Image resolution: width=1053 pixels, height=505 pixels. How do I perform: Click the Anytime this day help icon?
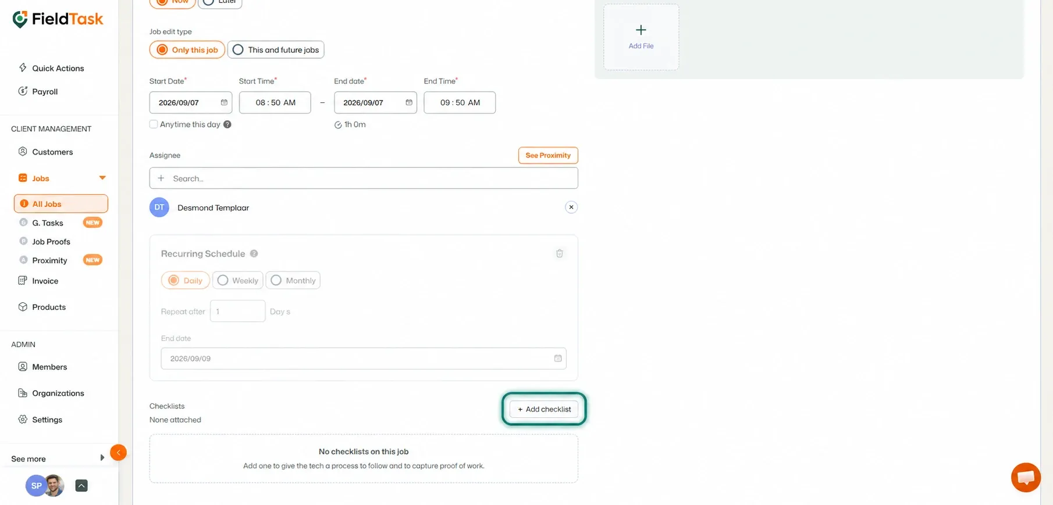227,124
